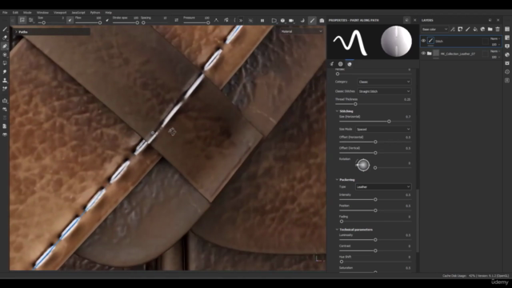
Task: Open the JavaScript menu
Action: [78, 13]
